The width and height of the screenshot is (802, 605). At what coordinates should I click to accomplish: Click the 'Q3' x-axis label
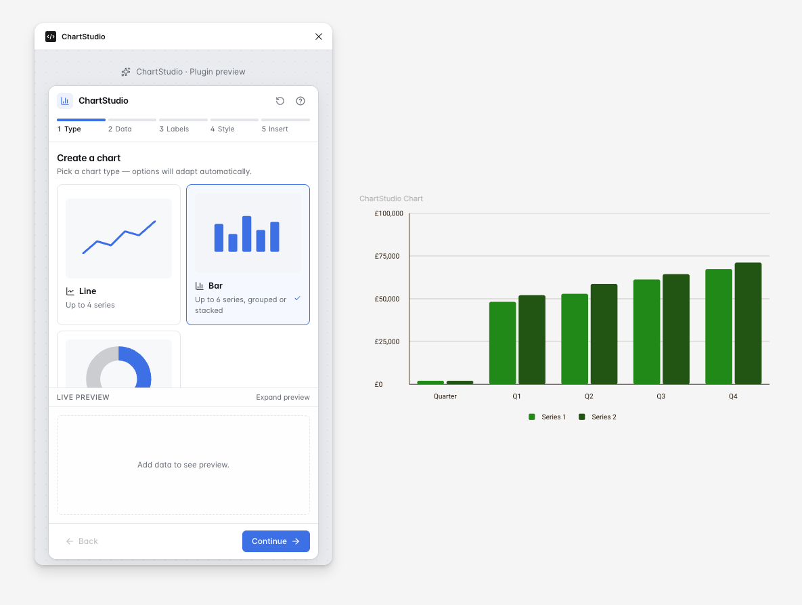[x=661, y=396]
